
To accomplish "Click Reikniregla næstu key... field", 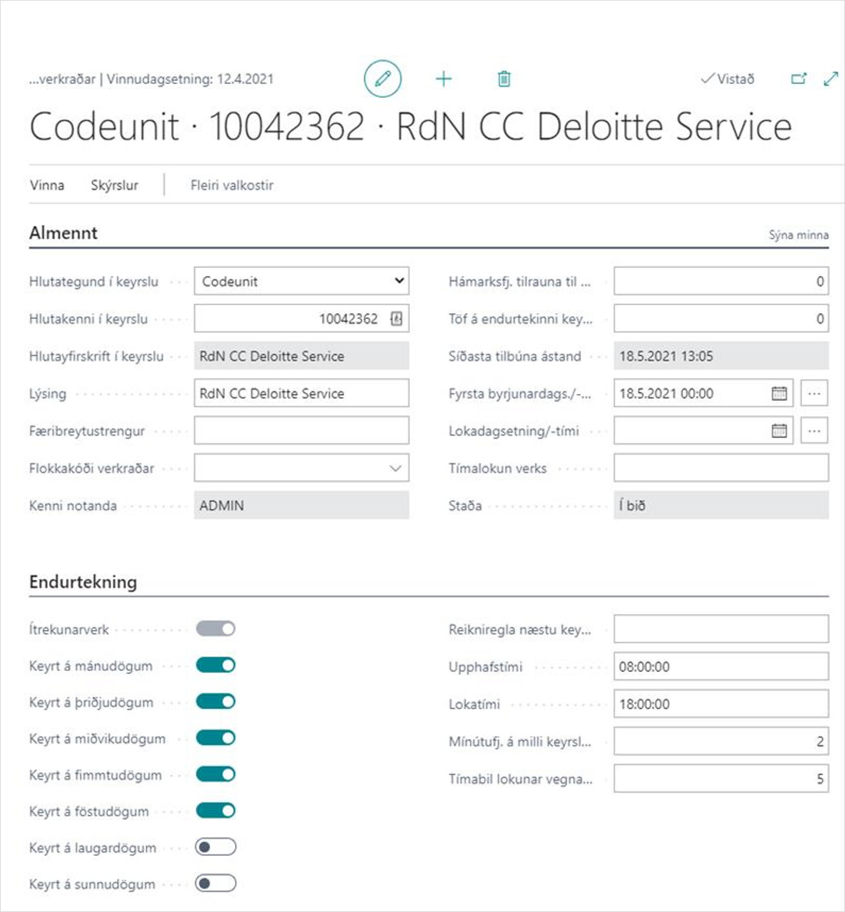I will [721, 629].
